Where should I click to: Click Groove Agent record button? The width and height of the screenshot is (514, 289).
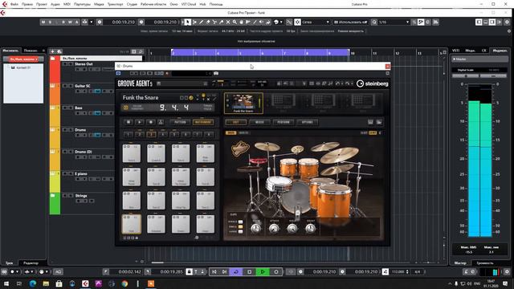click(x=150, y=122)
